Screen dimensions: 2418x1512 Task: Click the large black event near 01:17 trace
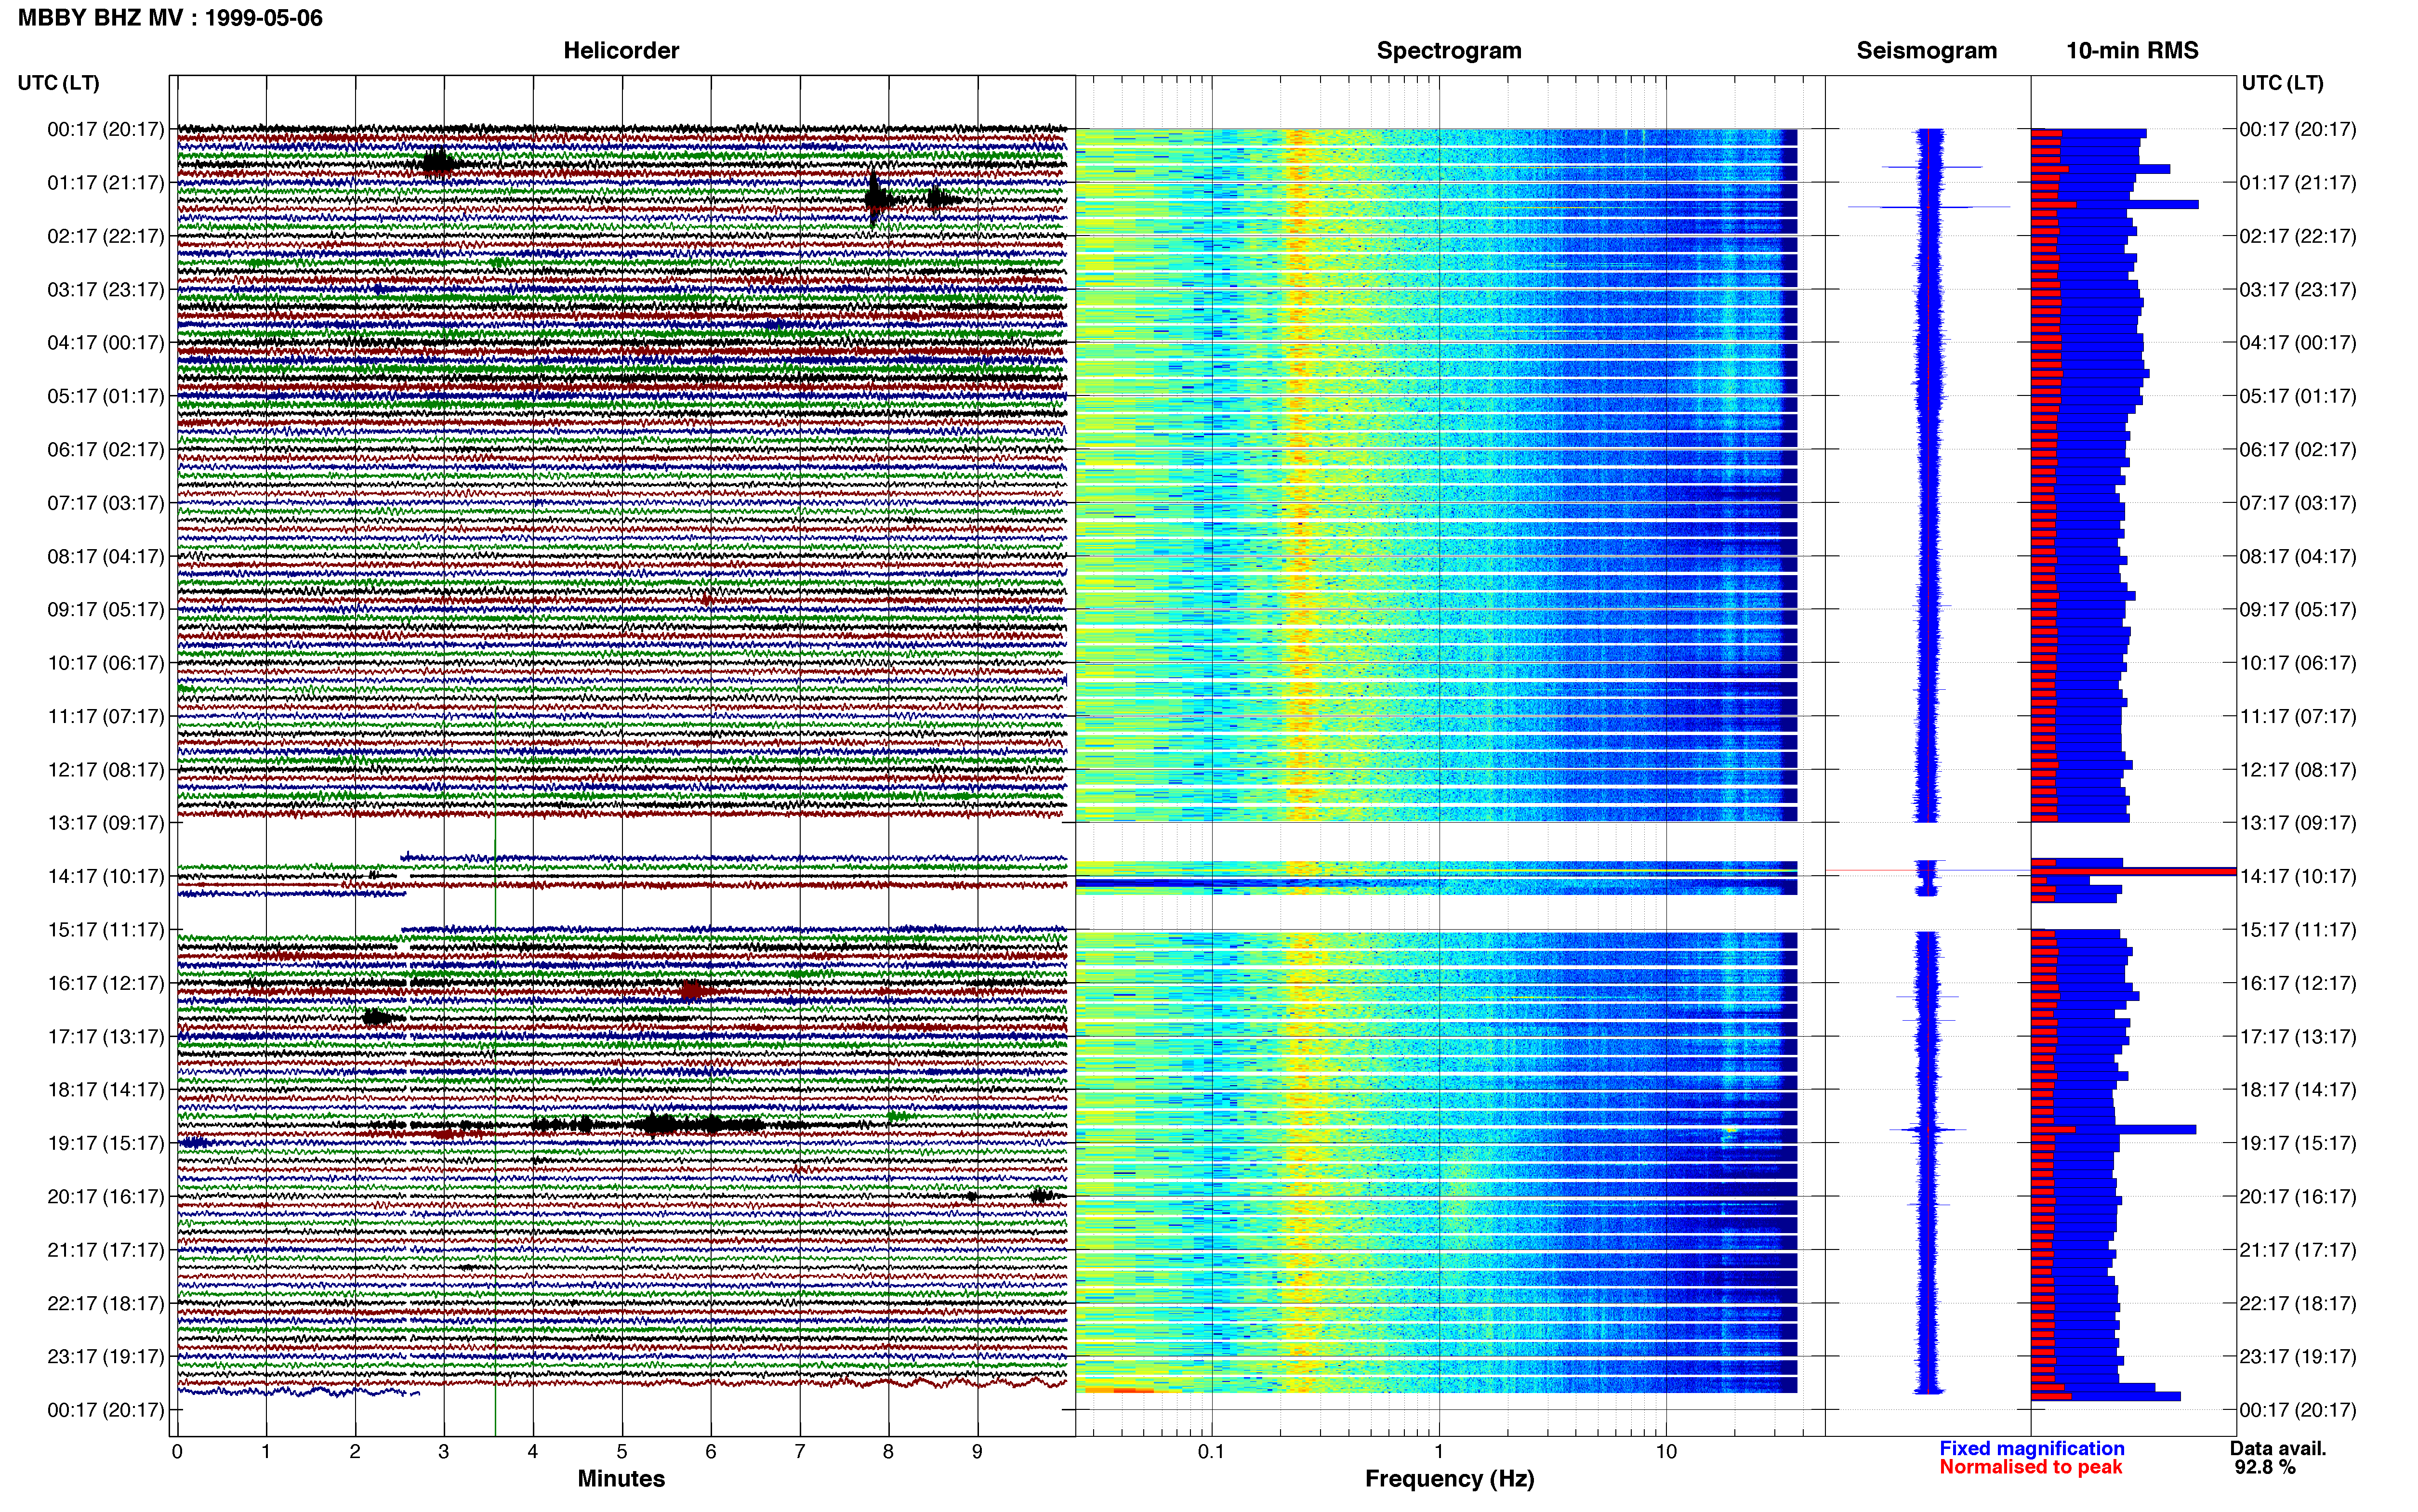(x=877, y=198)
